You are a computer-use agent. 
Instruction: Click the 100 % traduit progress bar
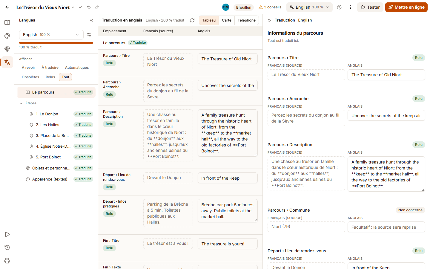tap(56, 43)
